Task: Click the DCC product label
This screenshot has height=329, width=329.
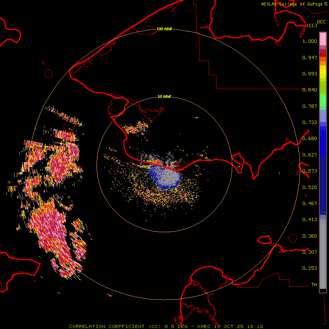Action: (x=321, y=22)
